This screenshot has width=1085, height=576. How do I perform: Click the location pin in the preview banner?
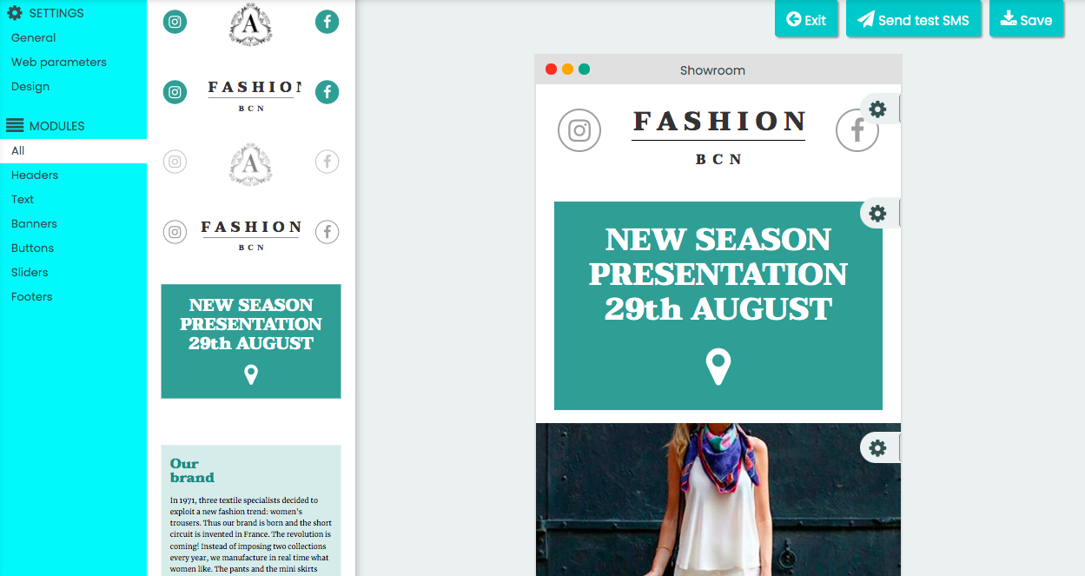pyautogui.click(x=718, y=367)
